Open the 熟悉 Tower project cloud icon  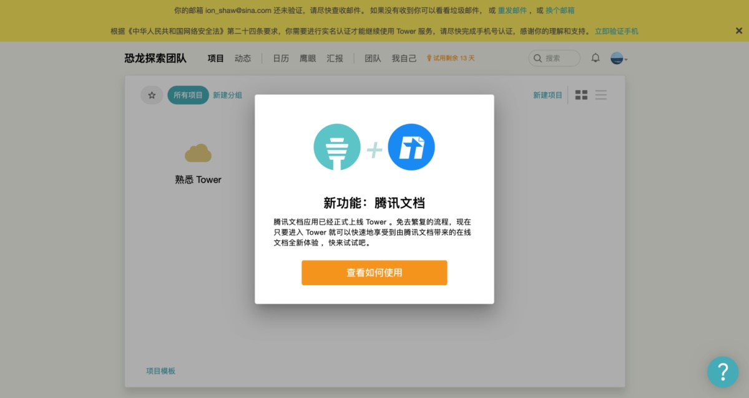tap(198, 153)
